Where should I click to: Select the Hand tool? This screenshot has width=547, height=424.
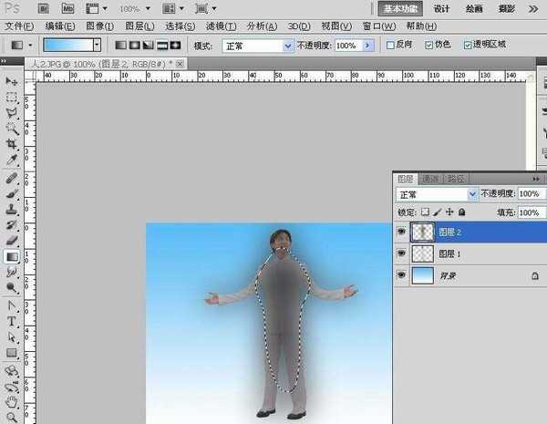click(12, 401)
